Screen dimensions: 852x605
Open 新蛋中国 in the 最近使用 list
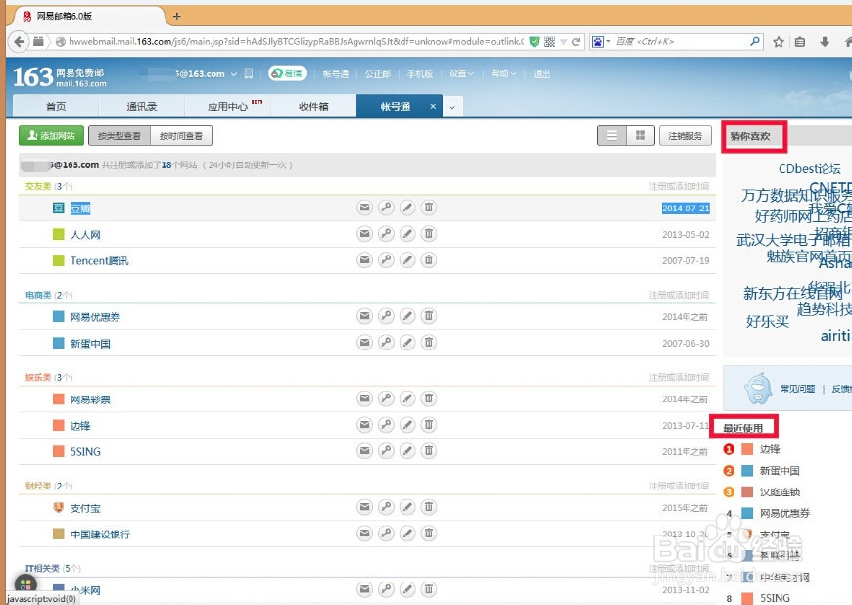(x=780, y=470)
